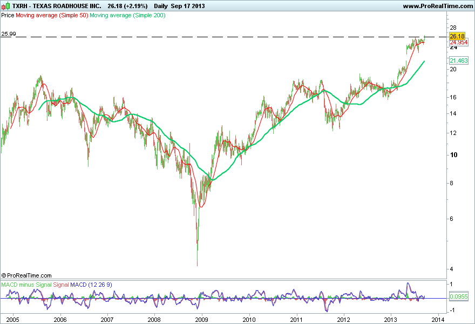Click the 2006 year label on time axis
The width and height of the screenshot is (475, 324).
[60, 320]
